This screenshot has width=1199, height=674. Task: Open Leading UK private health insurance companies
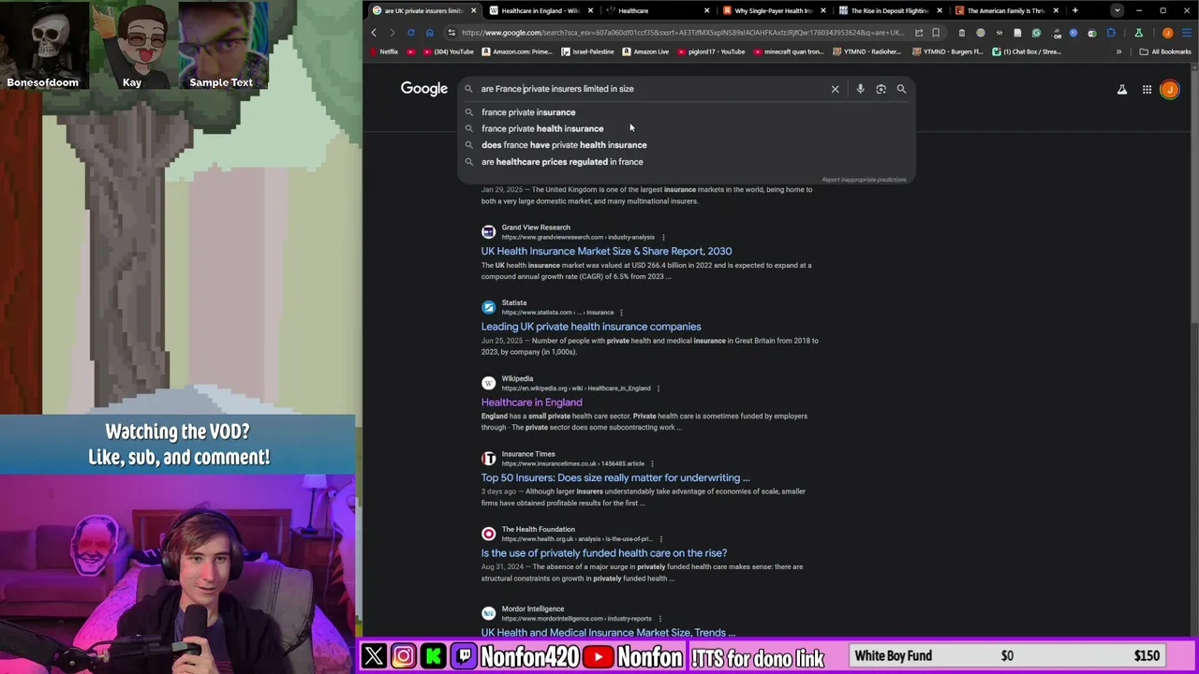point(591,327)
